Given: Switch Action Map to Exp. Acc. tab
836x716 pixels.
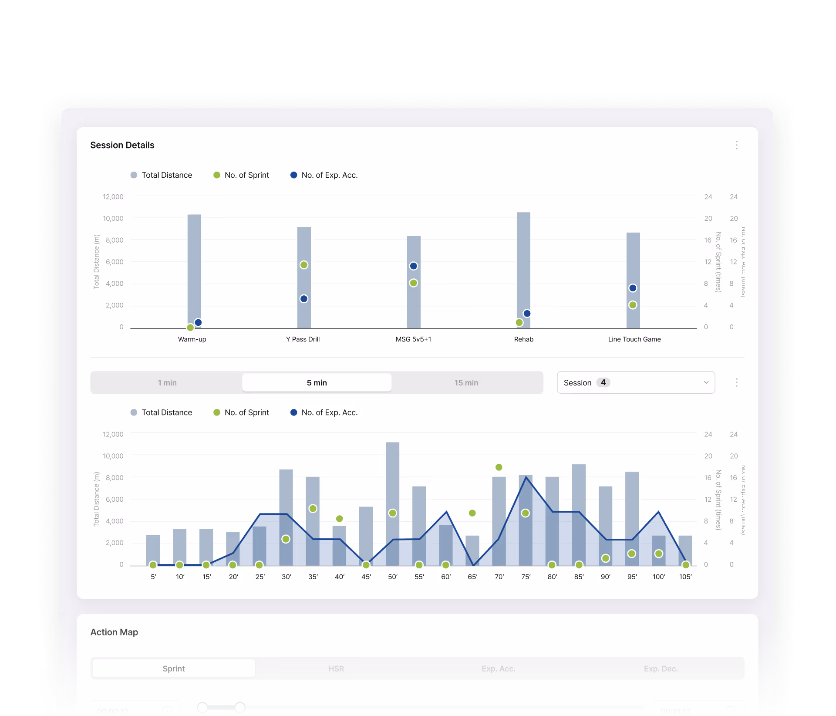Looking at the screenshot, I should coord(498,669).
